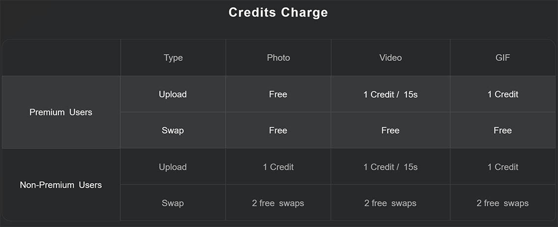Click the Premium Users row label
Image resolution: width=558 pixels, height=227 pixels.
click(x=61, y=112)
